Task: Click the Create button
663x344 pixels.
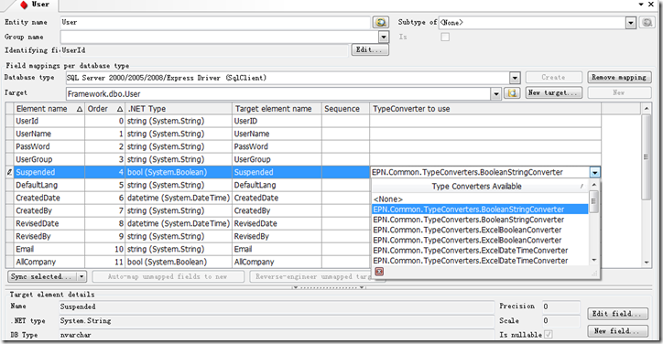Action: click(553, 78)
